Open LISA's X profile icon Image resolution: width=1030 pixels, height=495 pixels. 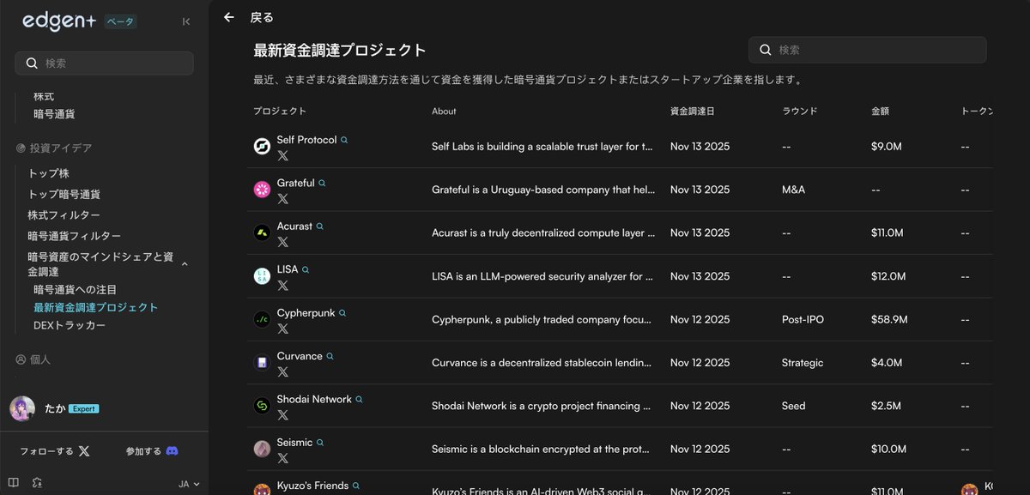click(x=283, y=285)
